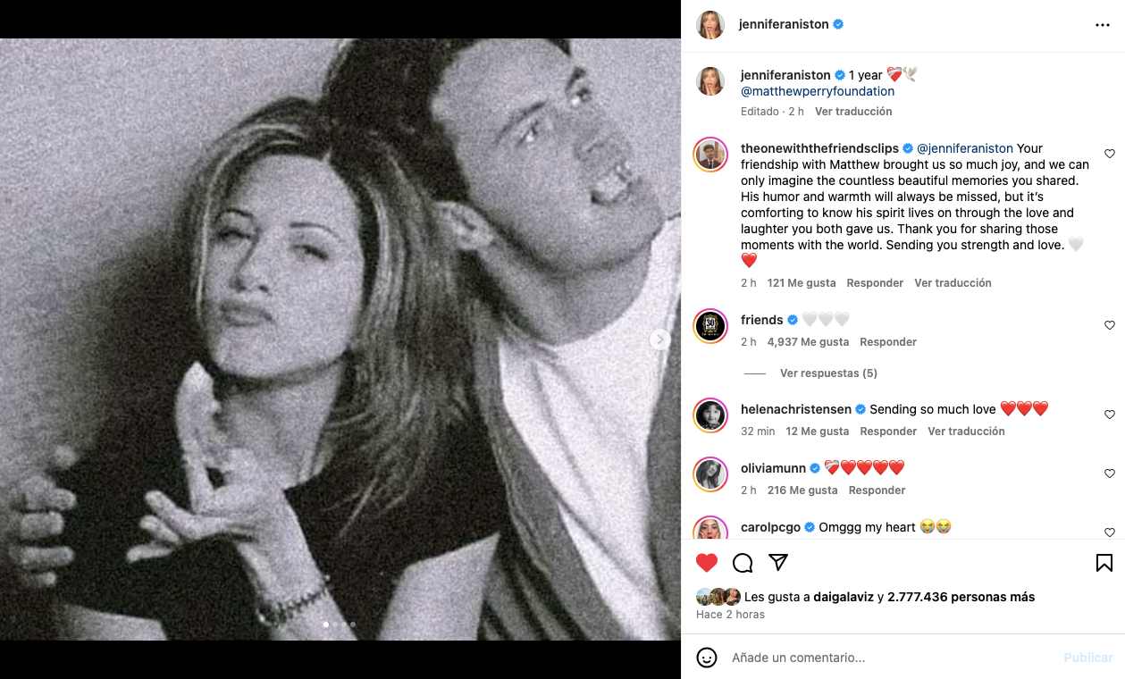Go to next photo in carousel
1125x679 pixels.
click(659, 339)
